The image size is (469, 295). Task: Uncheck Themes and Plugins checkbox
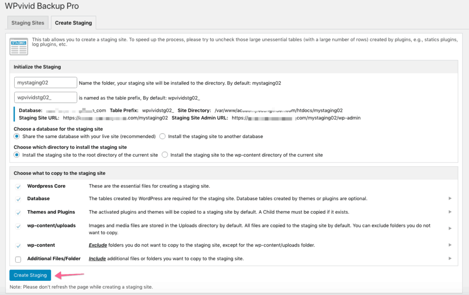pos(18,213)
